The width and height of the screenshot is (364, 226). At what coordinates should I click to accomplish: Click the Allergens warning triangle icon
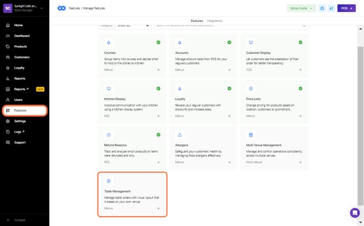179,135
